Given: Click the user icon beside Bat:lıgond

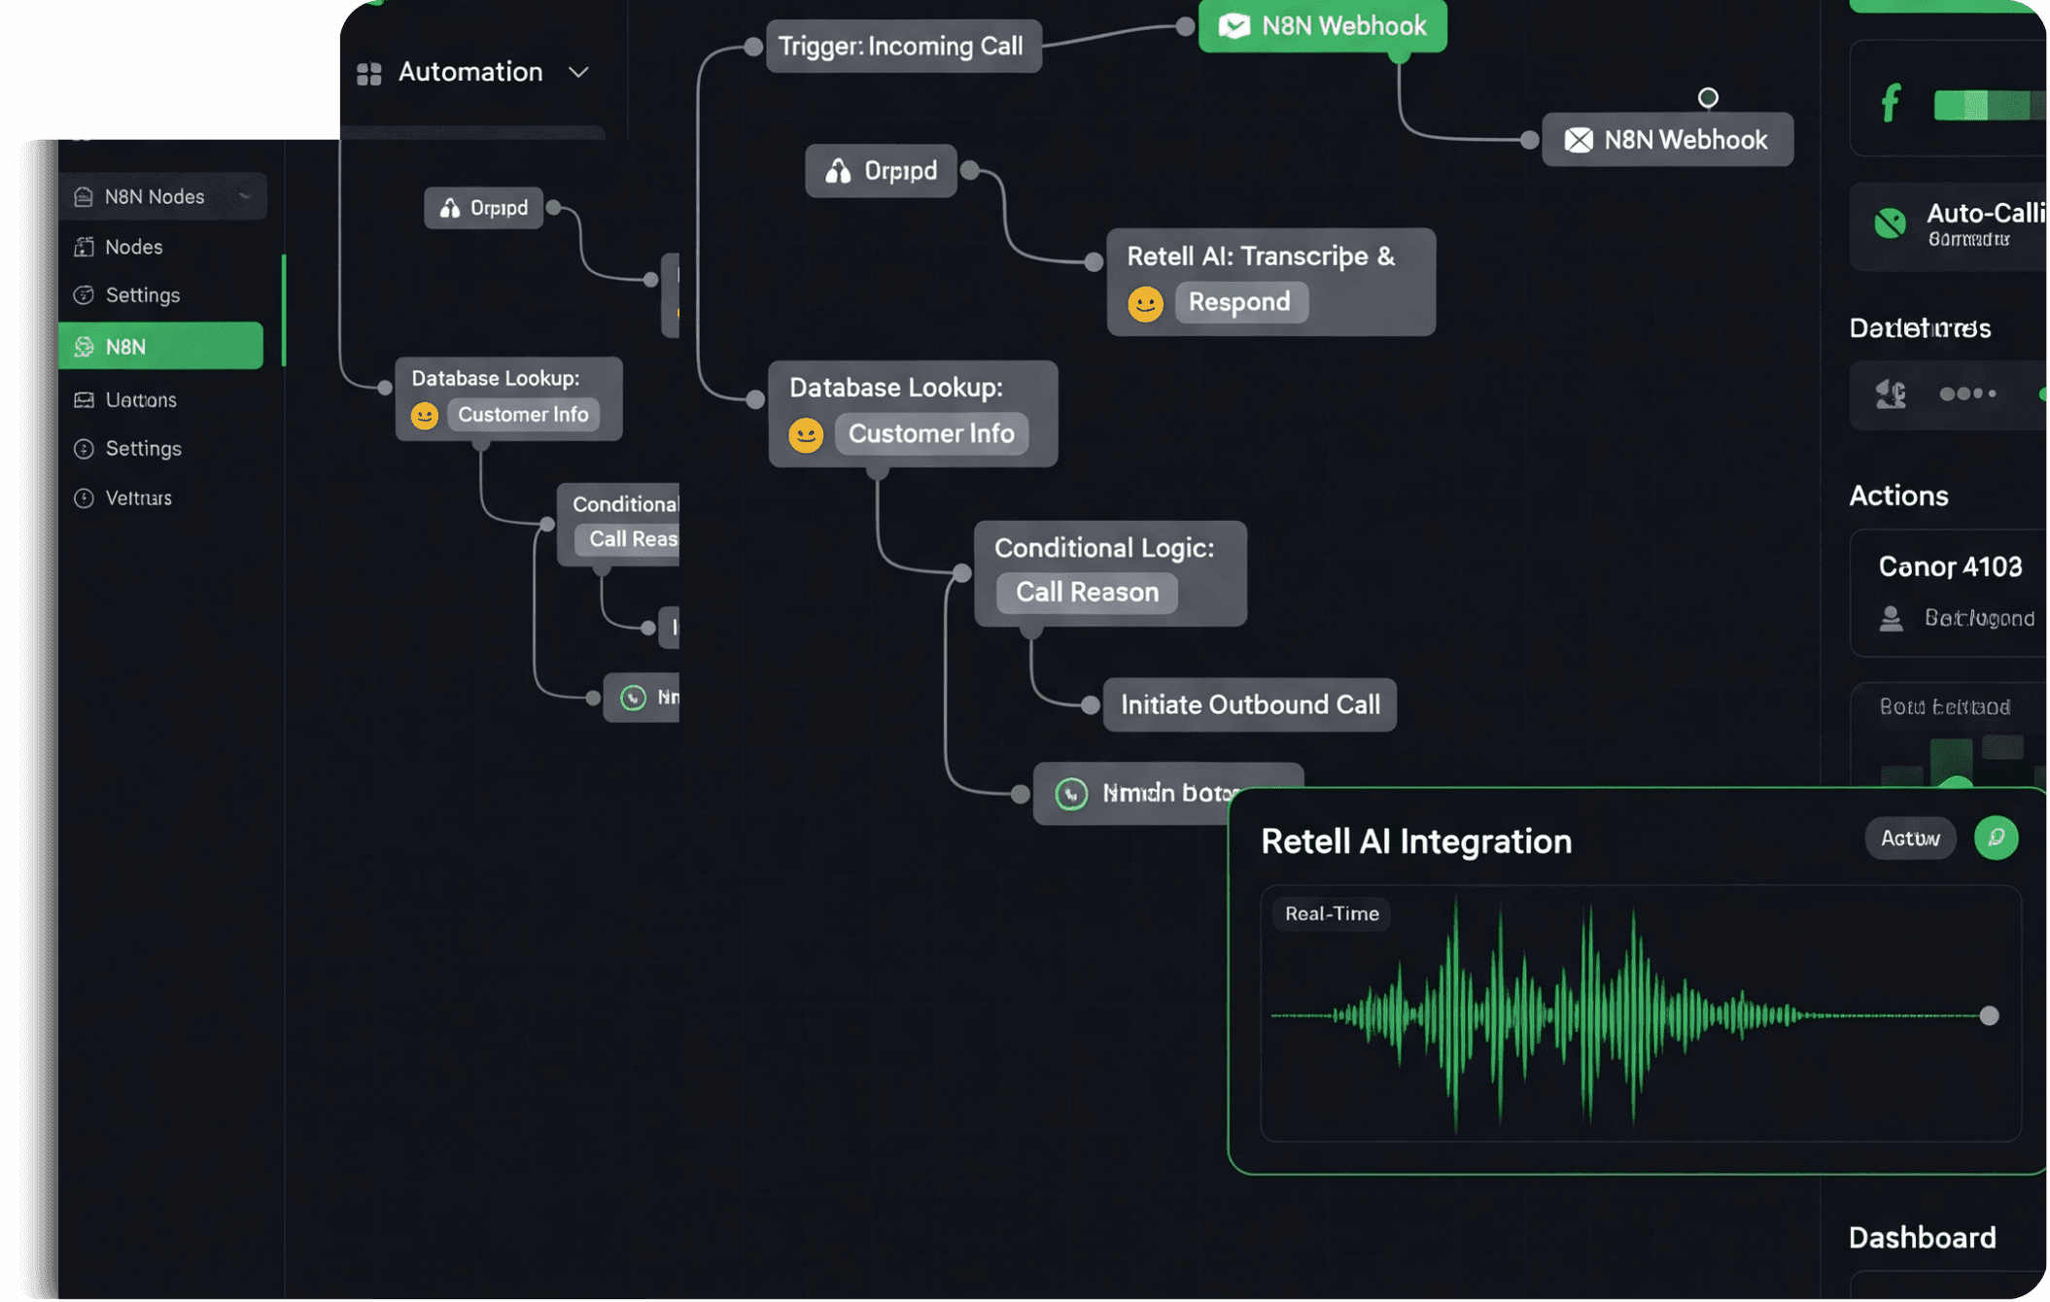Looking at the screenshot, I should (x=1891, y=619).
